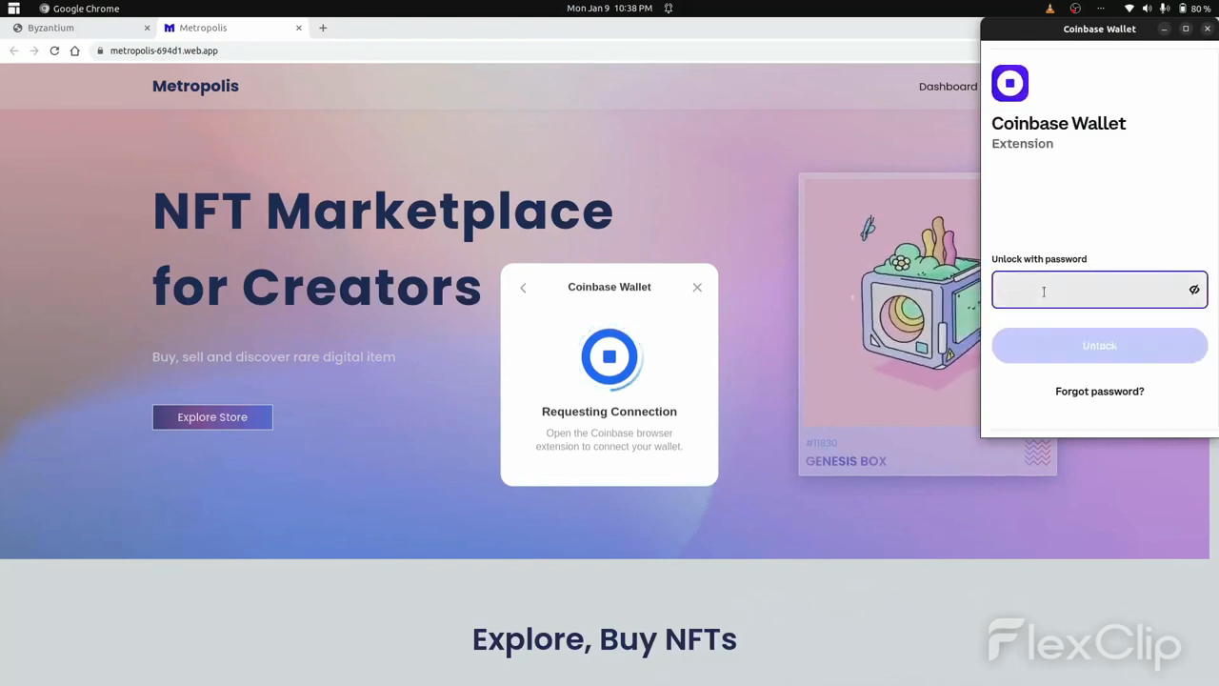
Task: Click the red circular tray icon
Action: click(1075, 9)
